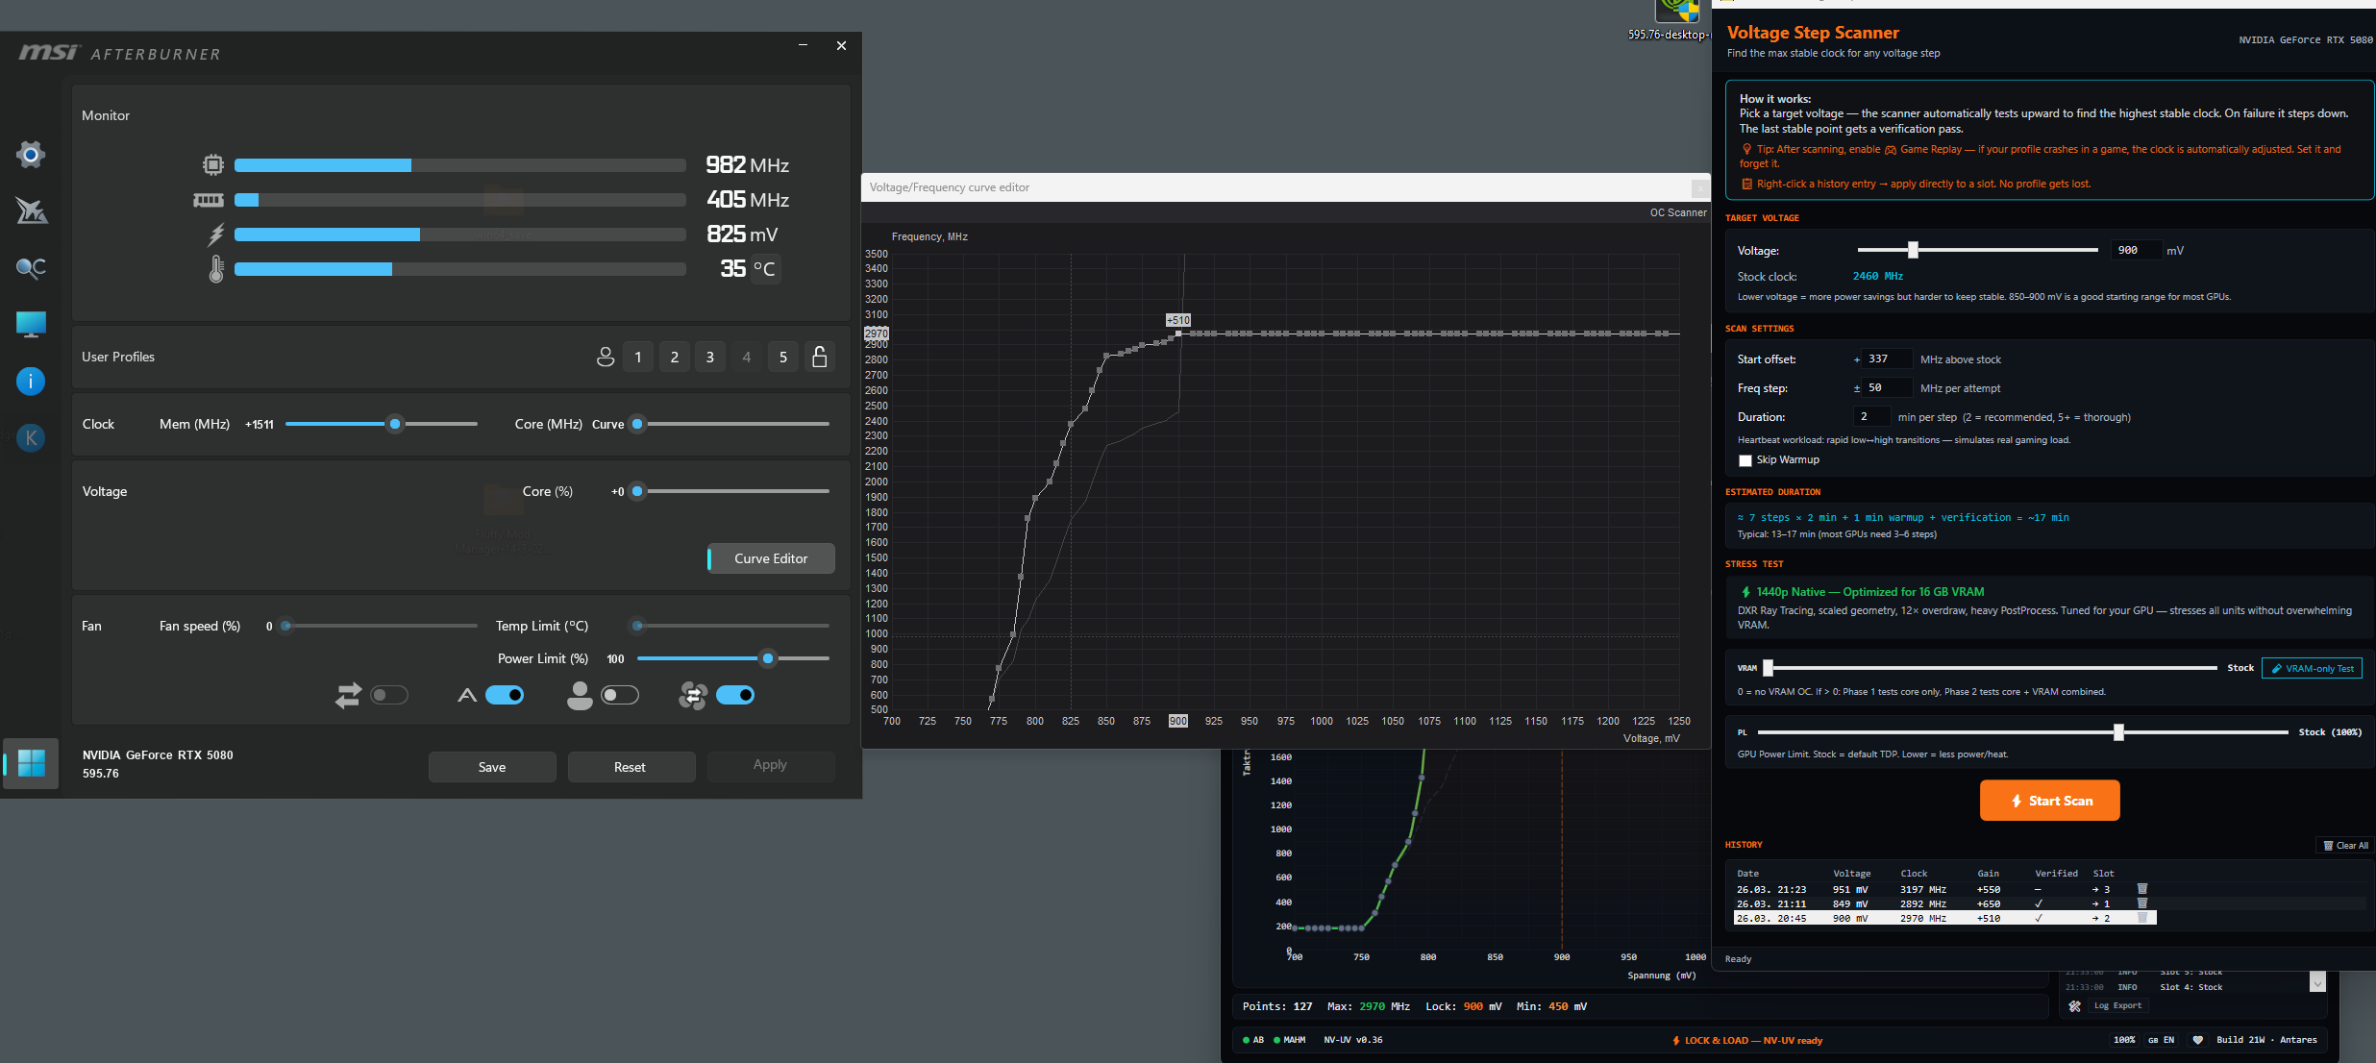The image size is (2376, 1063).
Task: Delete the 951 mV history entry
Action: tap(2141, 889)
